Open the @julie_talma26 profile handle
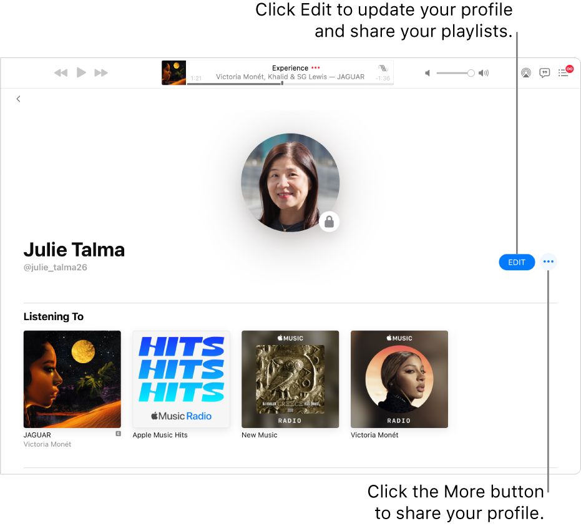Image resolution: width=581 pixels, height=526 pixels. coord(56,267)
